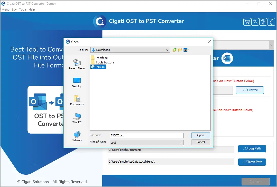Viewport: 277px width, 187px height.
Task: Select the Tools buttons folder
Action: [x=103, y=62]
